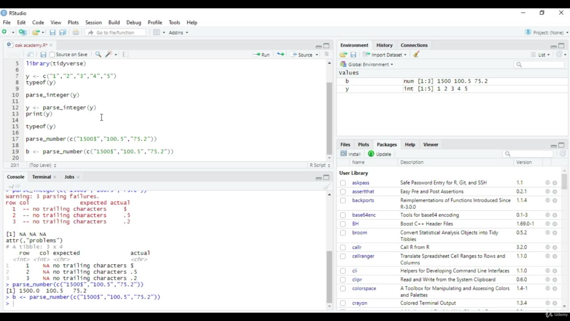Image resolution: width=570 pixels, height=321 pixels.
Task: Expand the Project: (None) menu
Action: 546,32
